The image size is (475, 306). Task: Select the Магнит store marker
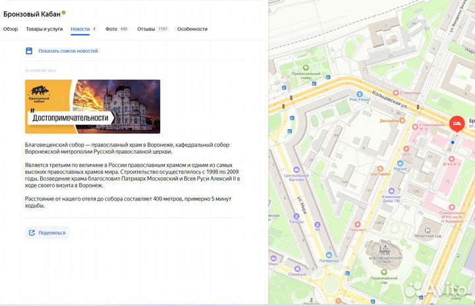tap(400, 164)
